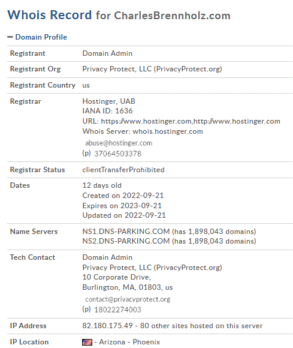Click the 'clientTransferProhibited' status value
The width and height of the screenshot is (293, 348).
(x=123, y=170)
